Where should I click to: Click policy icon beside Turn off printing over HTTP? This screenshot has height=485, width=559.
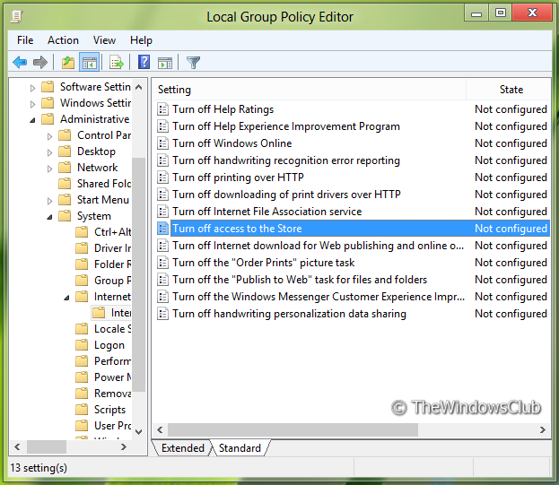coord(163,178)
